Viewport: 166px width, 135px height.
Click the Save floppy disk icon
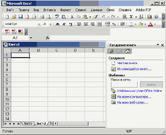click(x=20, y=17)
